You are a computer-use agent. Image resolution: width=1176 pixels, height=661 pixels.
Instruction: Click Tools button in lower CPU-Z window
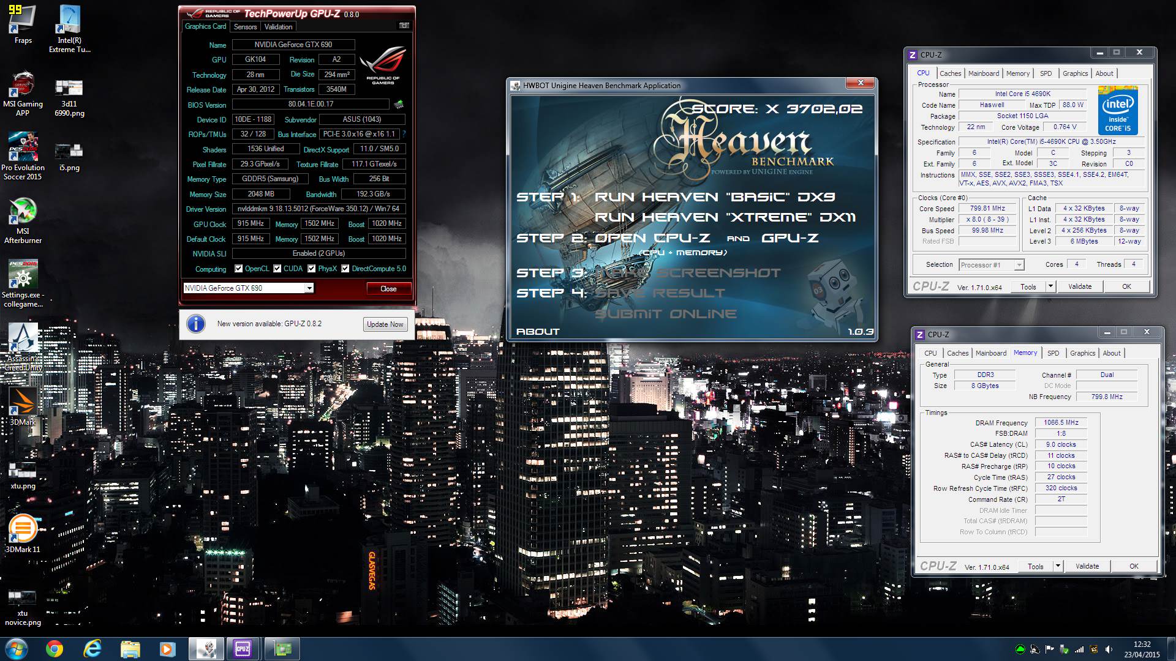pyautogui.click(x=1036, y=566)
